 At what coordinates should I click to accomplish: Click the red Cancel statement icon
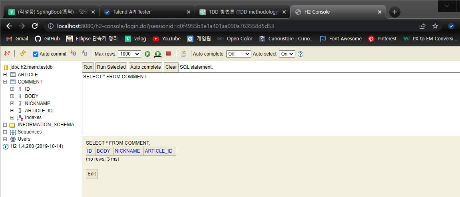point(168,54)
